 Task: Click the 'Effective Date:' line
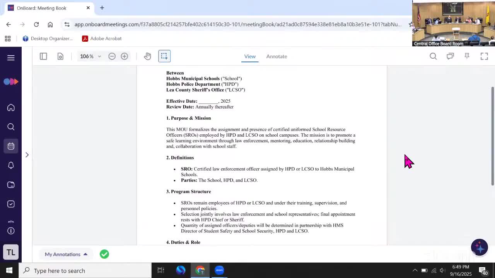tap(198, 101)
